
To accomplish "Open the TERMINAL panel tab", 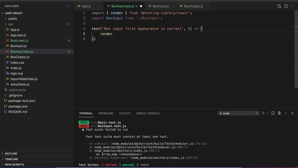I will [86, 113].
